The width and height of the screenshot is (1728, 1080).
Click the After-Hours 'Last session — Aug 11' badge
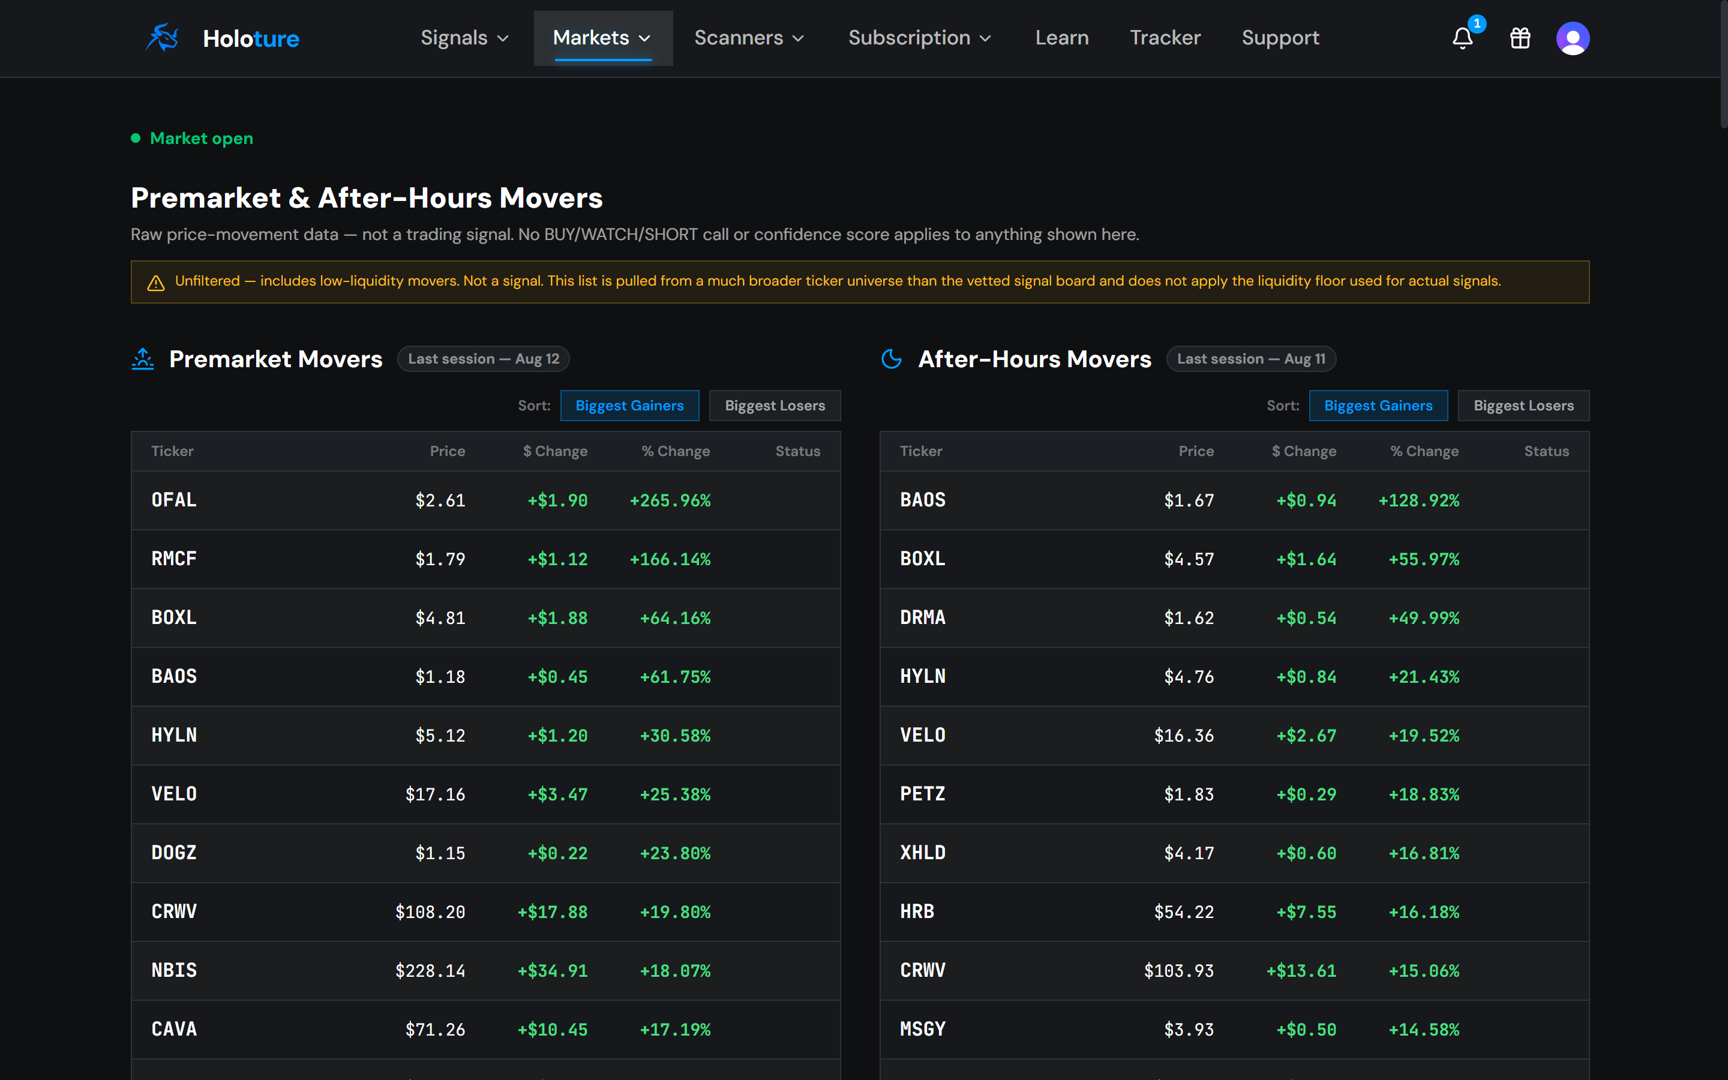pos(1251,359)
